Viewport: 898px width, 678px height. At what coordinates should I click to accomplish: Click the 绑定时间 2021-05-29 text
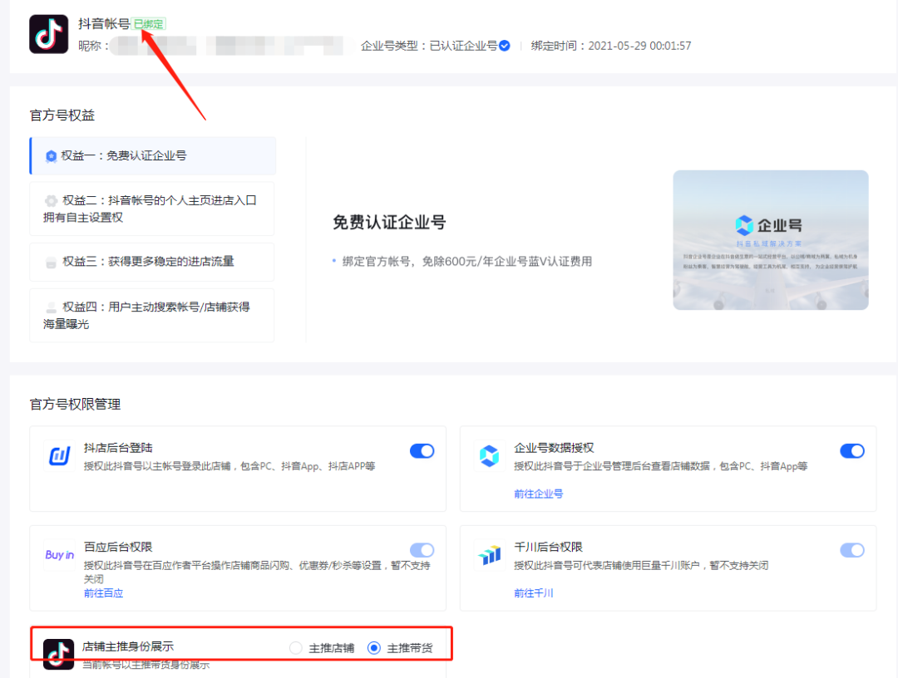pos(611,46)
